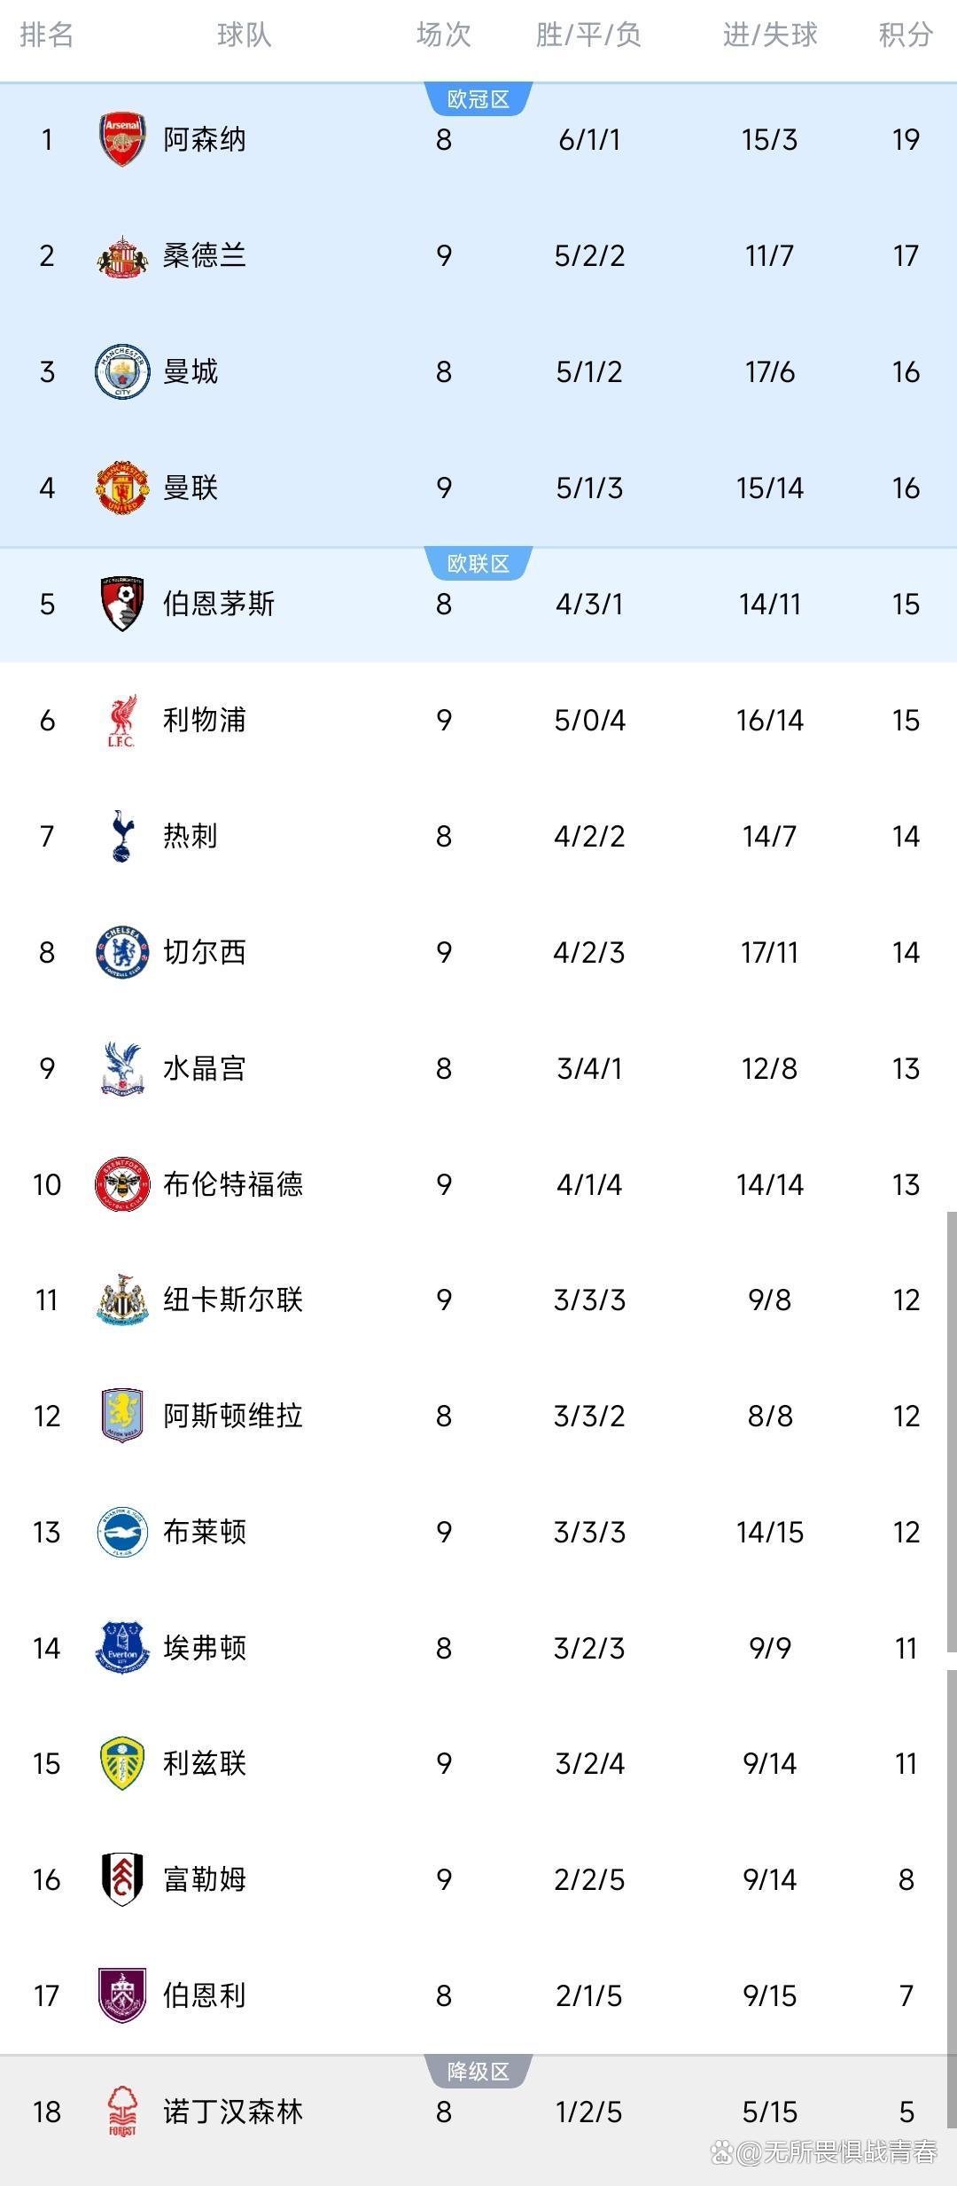
Task: Select the Tottenham cockerel logo
Action: coord(122,836)
